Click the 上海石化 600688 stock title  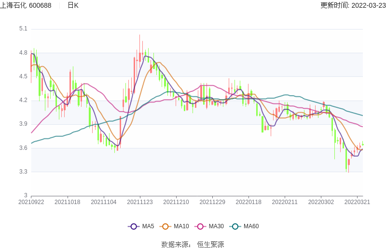coord(26,5)
